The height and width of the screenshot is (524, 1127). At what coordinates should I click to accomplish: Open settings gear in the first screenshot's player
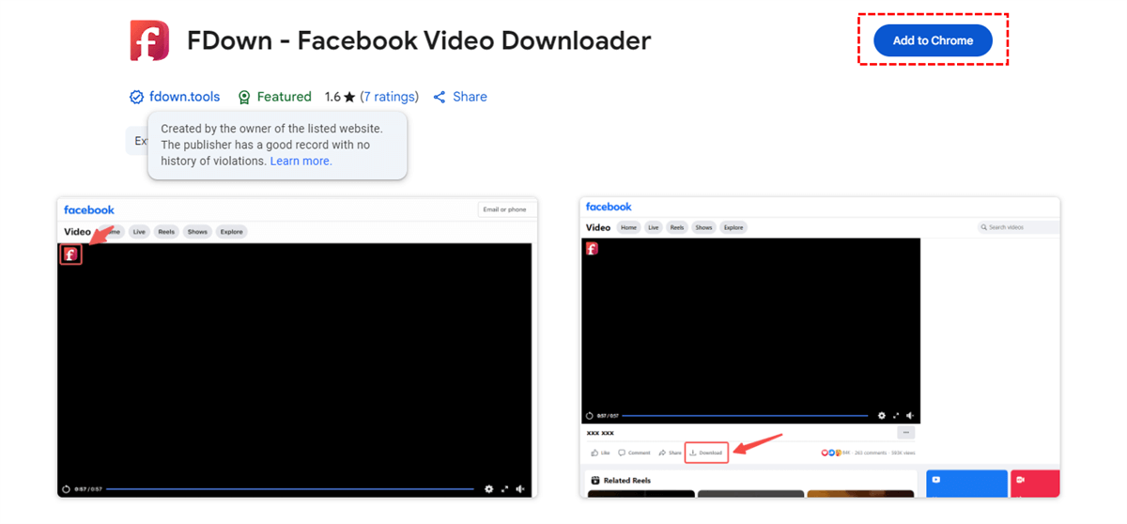coord(489,489)
